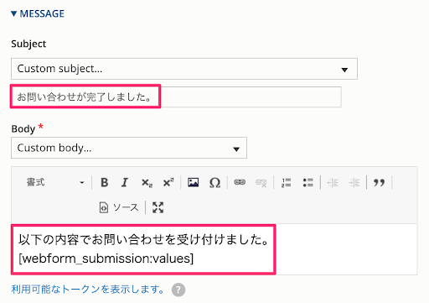Collapse the MESSAGE section
This screenshot has width=429, height=303.
point(38,13)
